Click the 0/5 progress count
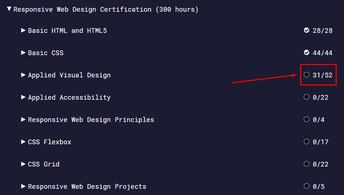Screen dimensions: 344x195 pos(318,187)
